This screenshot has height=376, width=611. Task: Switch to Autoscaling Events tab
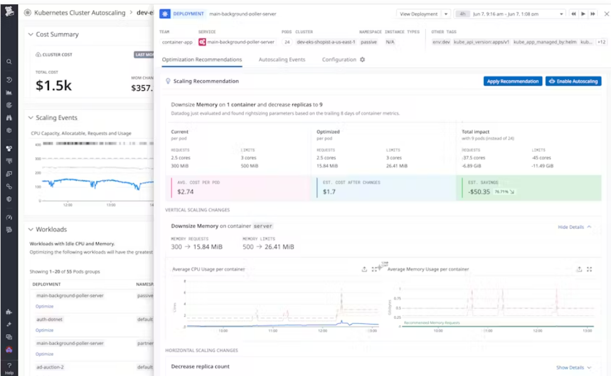point(282,60)
